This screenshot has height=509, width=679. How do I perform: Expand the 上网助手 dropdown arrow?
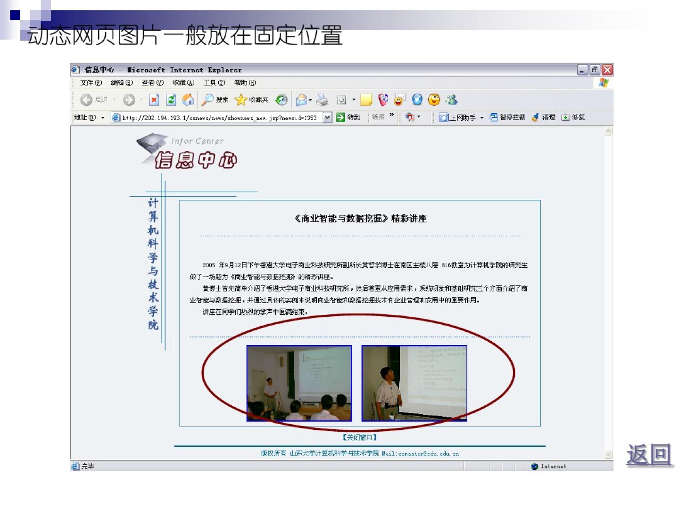click(482, 118)
